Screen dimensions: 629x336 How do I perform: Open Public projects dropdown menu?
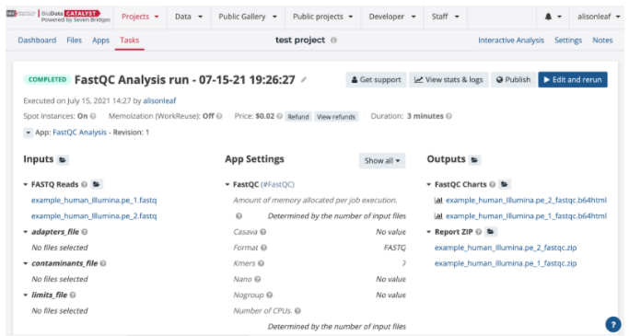[322, 17]
